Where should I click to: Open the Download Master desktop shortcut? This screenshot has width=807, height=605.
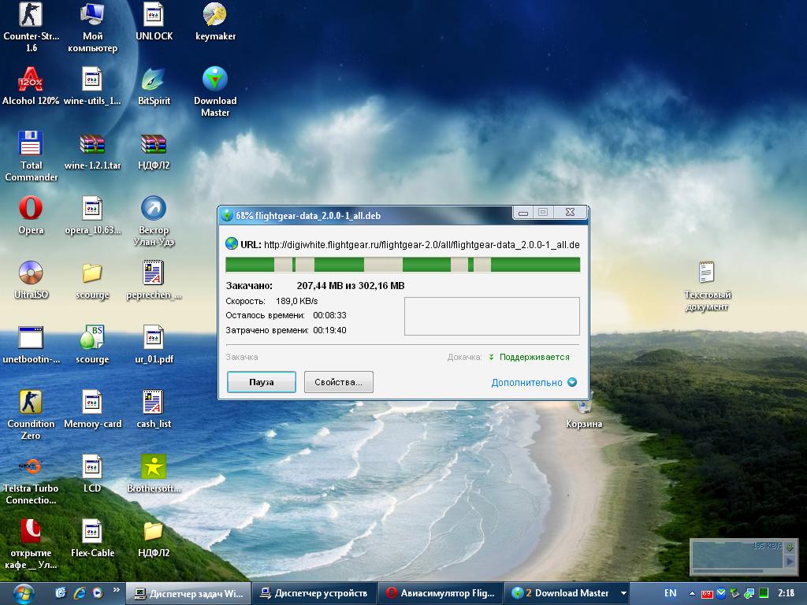pyautogui.click(x=215, y=80)
